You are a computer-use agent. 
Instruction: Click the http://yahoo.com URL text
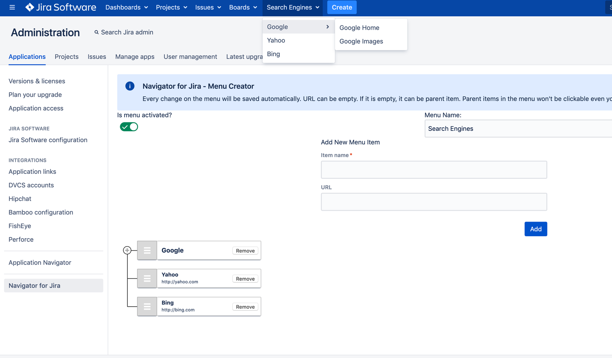click(x=180, y=282)
